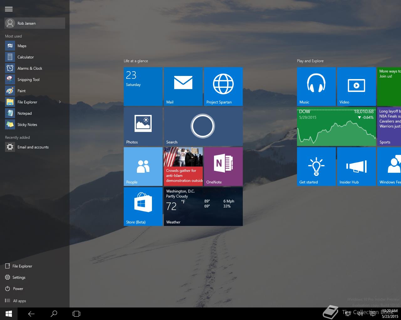Open the Windows Feedback tile

[389, 167]
